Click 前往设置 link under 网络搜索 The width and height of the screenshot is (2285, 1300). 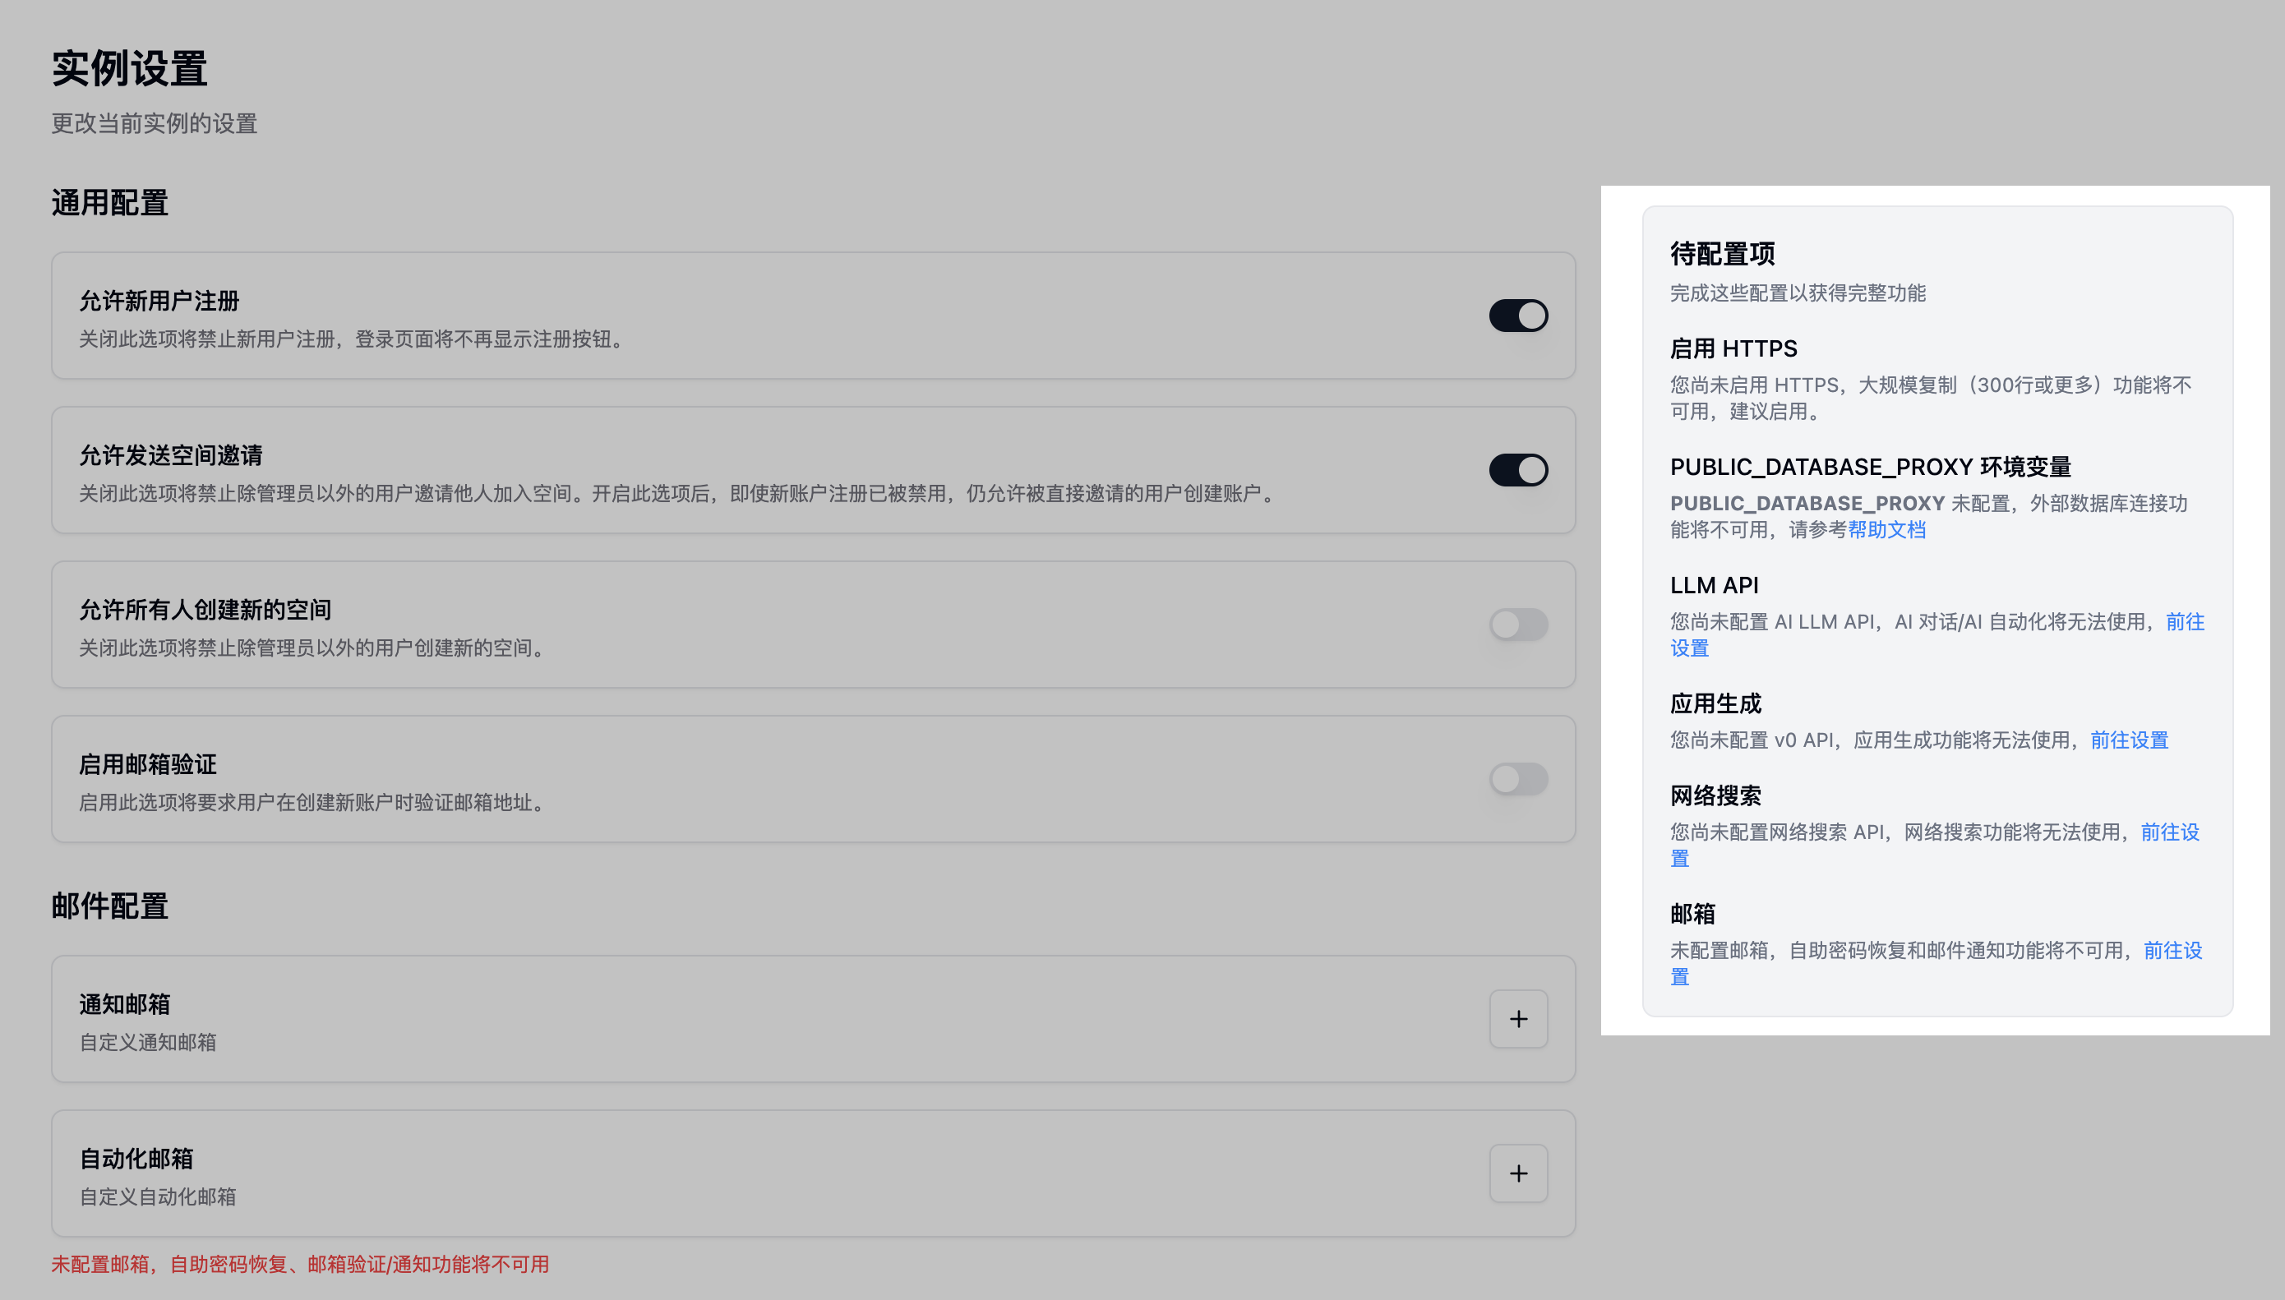(2169, 832)
